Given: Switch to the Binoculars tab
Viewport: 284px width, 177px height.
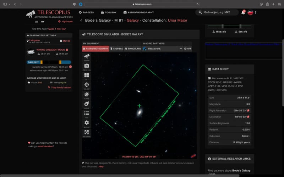Looking at the screenshot, I should tap(132, 48).
